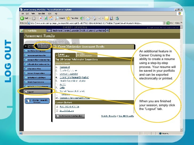Image resolution: width=194 pixels, height=145 pixels.
Task: Click the Print printer icon
Action: (x=94, y=18)
